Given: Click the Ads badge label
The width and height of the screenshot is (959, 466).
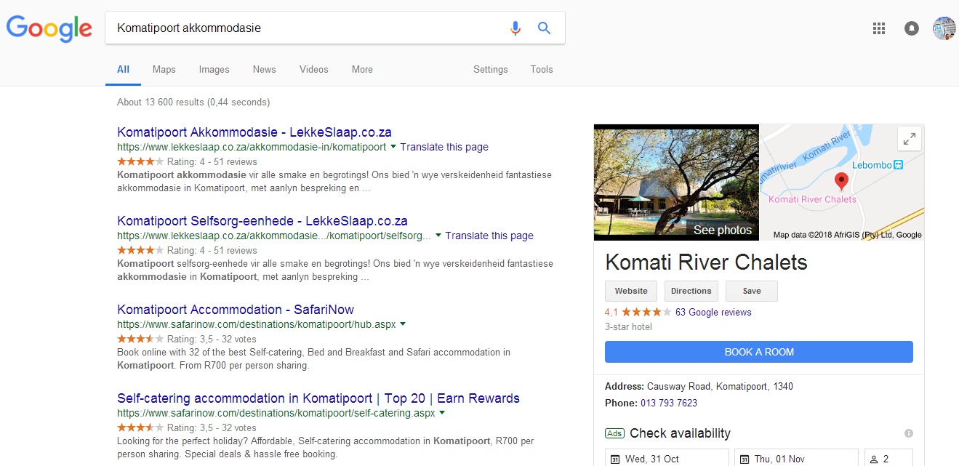Looking at the screenshot, I should pos(614,433).
